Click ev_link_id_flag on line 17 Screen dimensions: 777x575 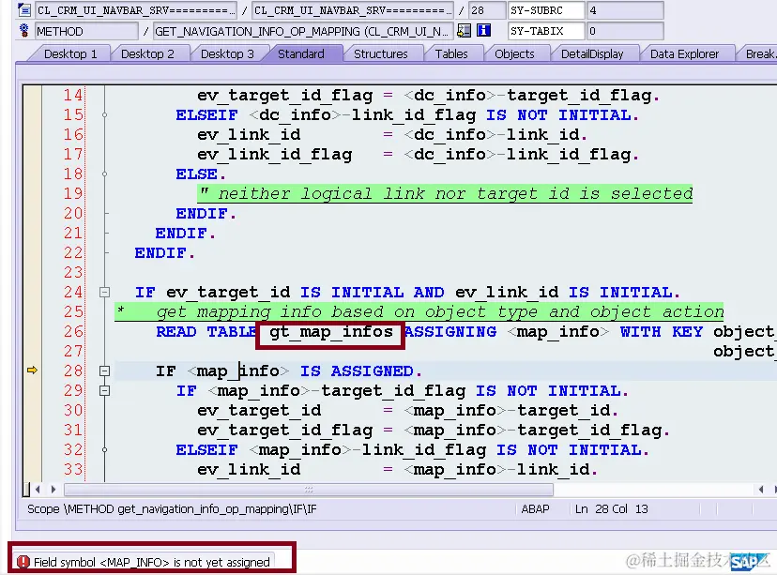275,155
